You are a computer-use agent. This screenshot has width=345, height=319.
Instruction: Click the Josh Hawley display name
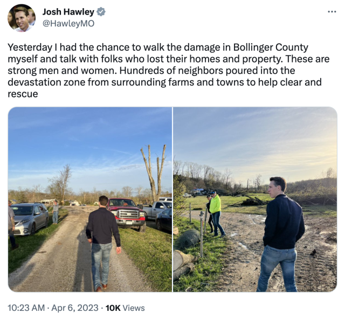[68, 12]
